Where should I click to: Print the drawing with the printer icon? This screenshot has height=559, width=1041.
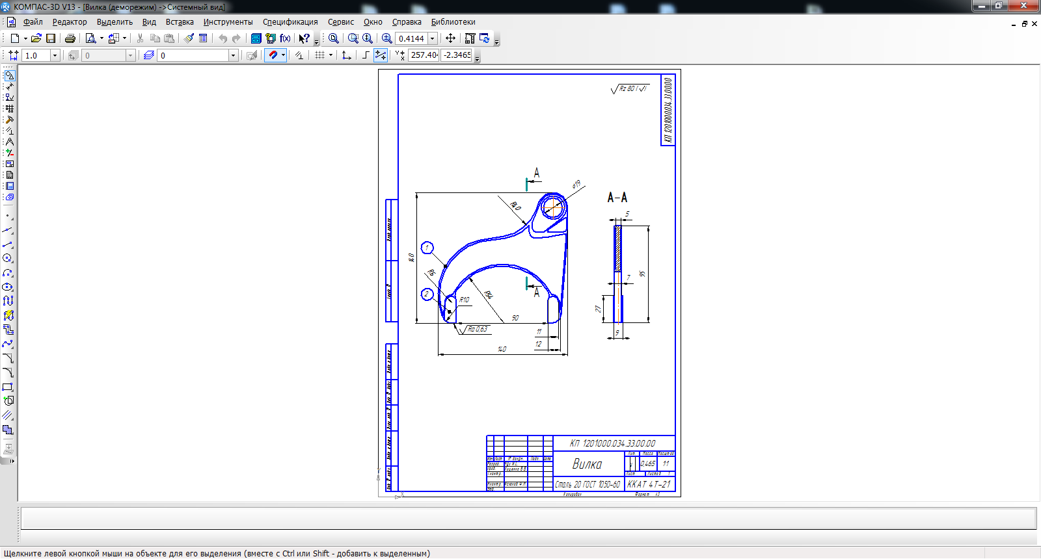(x=70, y=38)
